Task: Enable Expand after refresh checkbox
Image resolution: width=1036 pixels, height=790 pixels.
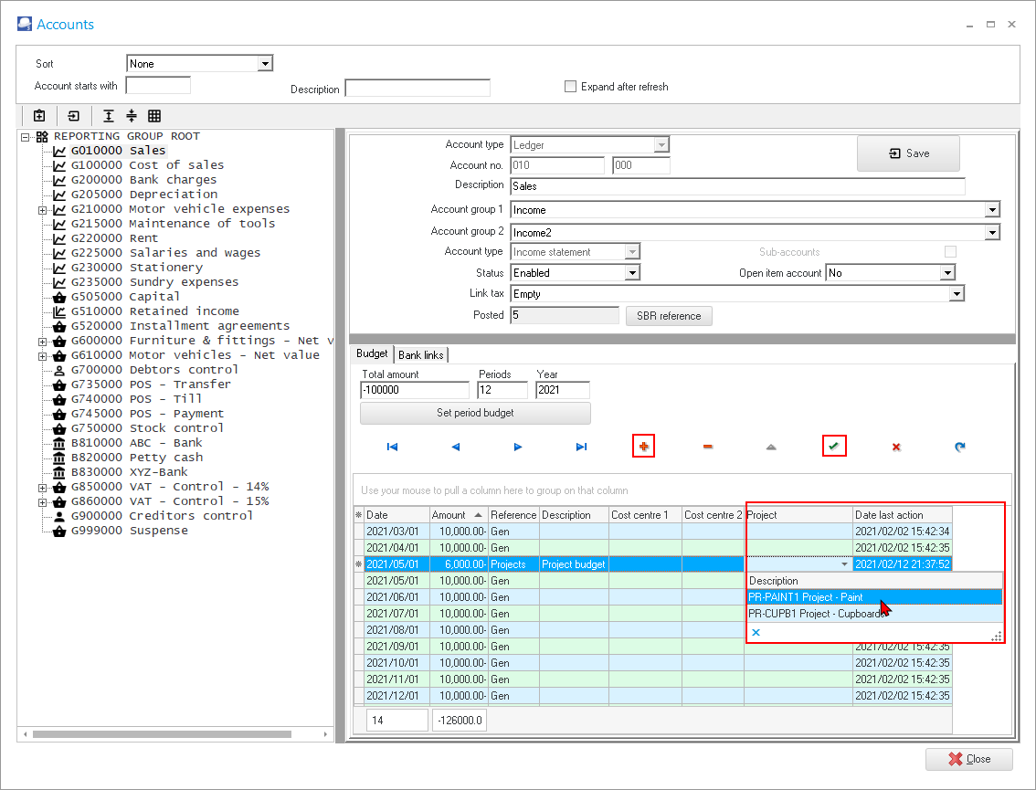Action: [571, 87]
